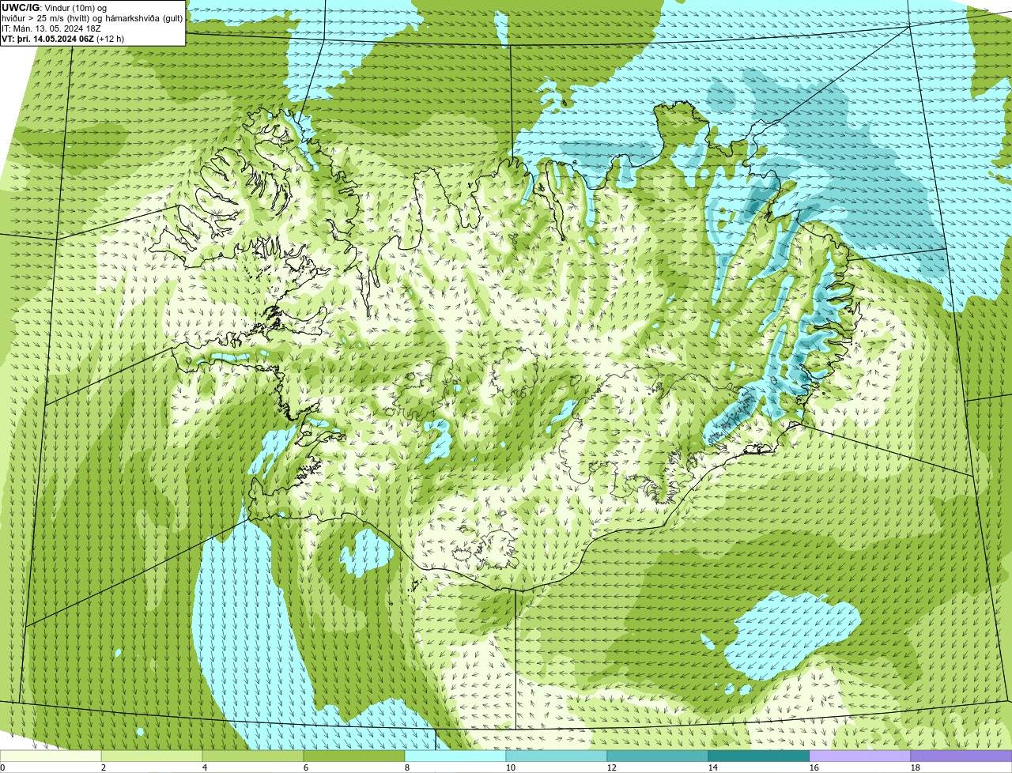The width and height of the screenshot is (1012, 773).
Task: Click the '12' label on the wind scale
Action: pos(611,767)
